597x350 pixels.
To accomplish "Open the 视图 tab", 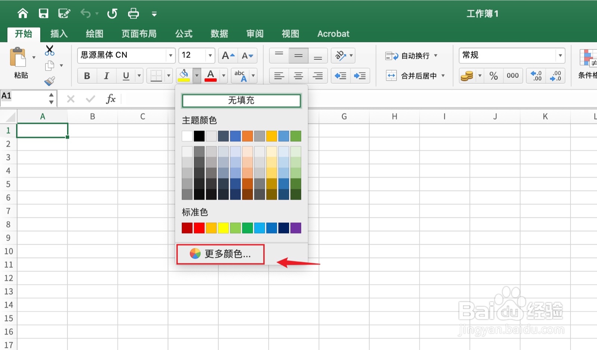I will (290, 34).
